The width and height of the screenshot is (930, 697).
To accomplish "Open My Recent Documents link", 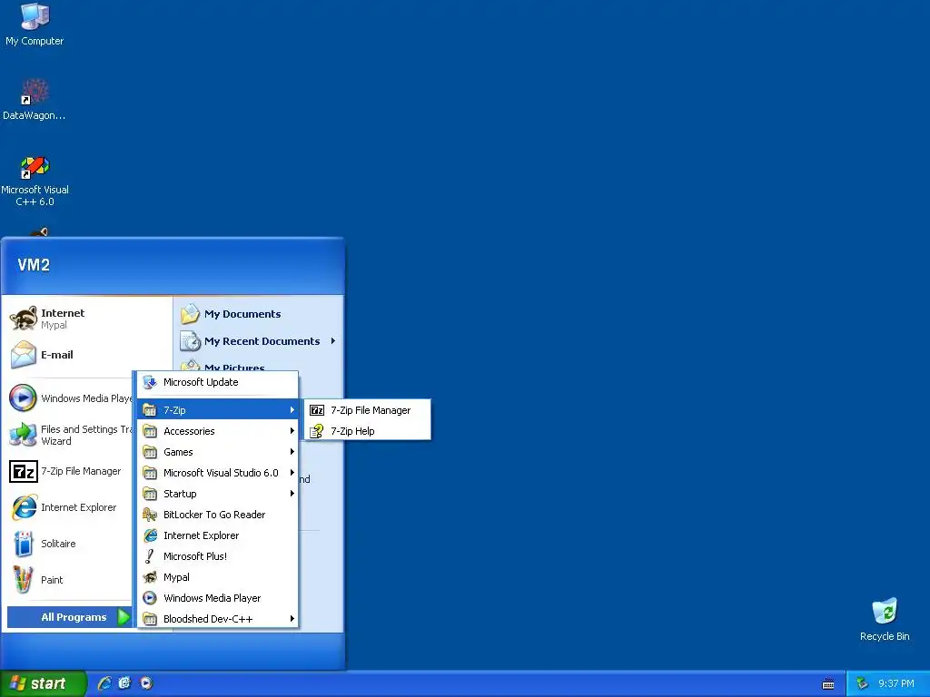I will coord(262,341).
